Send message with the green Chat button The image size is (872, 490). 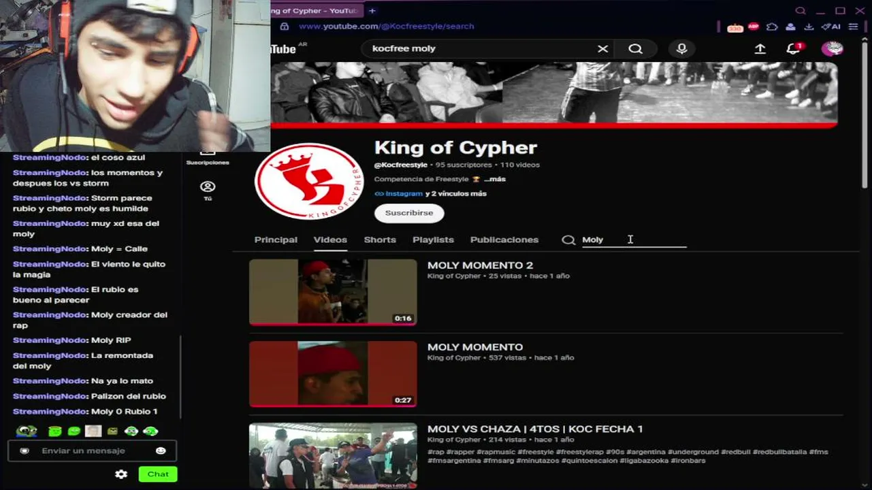coord(158,474)
